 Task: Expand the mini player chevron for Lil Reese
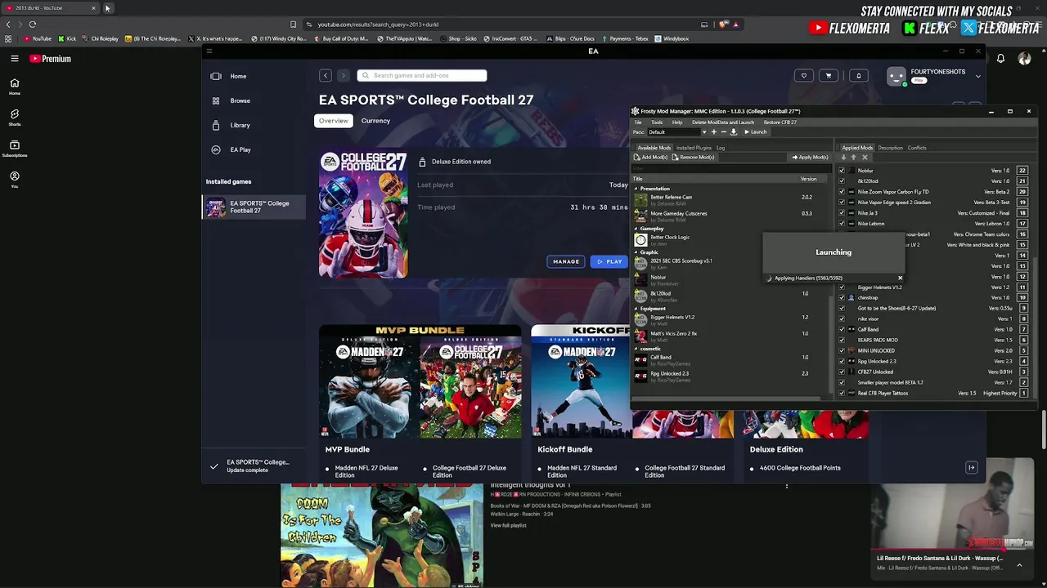(1019, 565)
